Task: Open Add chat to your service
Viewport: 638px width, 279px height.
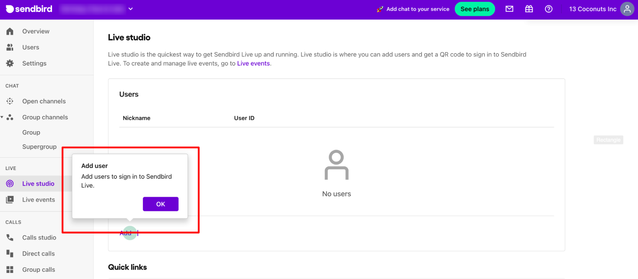Action: click(x=418, y=9)
